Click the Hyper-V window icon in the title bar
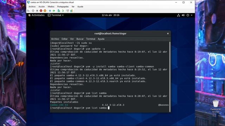This screenshot has height=126, width=225. (x=28, y=2)
